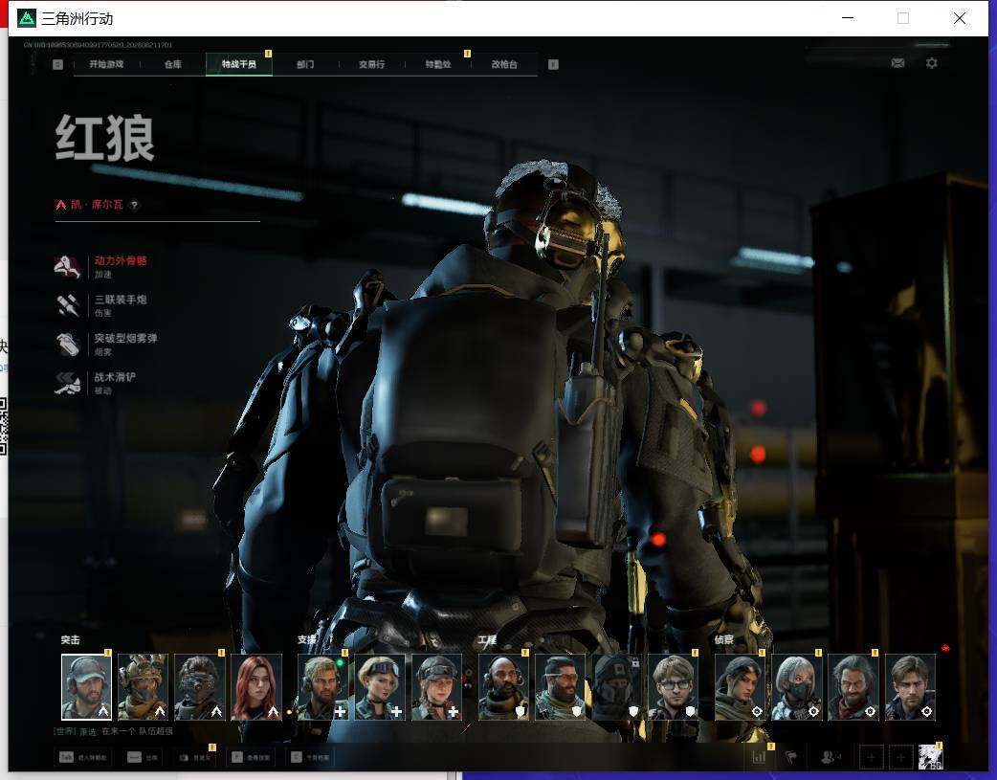Open the bar chart stats icon

click(759, 757)
